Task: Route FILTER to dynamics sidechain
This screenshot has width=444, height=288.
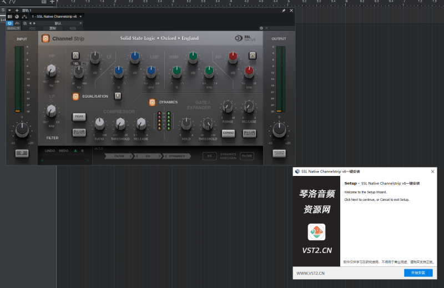Action: [x=247, y=156]
